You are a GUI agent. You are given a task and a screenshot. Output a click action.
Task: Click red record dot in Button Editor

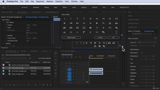[x=103, y=28]
